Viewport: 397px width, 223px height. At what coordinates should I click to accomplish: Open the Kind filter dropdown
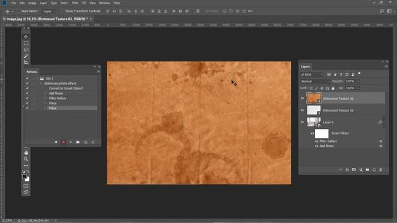pyautogui.click(x=312, y=74)
